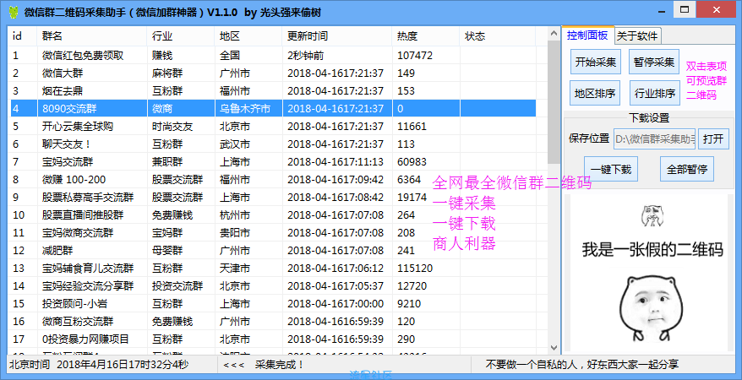Click the 贵阳市 region cell
Screen dimensions: 742x380
pyautogui.click(x=235, y=232)
